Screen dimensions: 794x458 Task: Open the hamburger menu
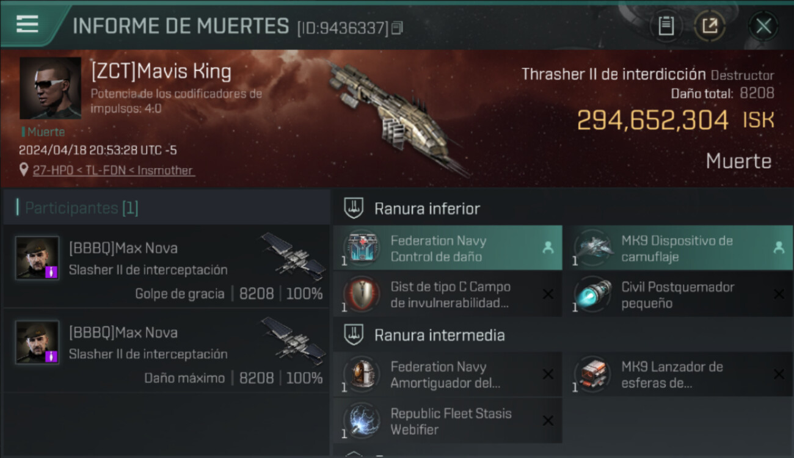coord(27,24)
